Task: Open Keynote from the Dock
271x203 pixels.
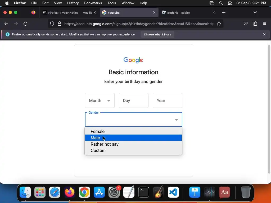Action: coord(195,192)
